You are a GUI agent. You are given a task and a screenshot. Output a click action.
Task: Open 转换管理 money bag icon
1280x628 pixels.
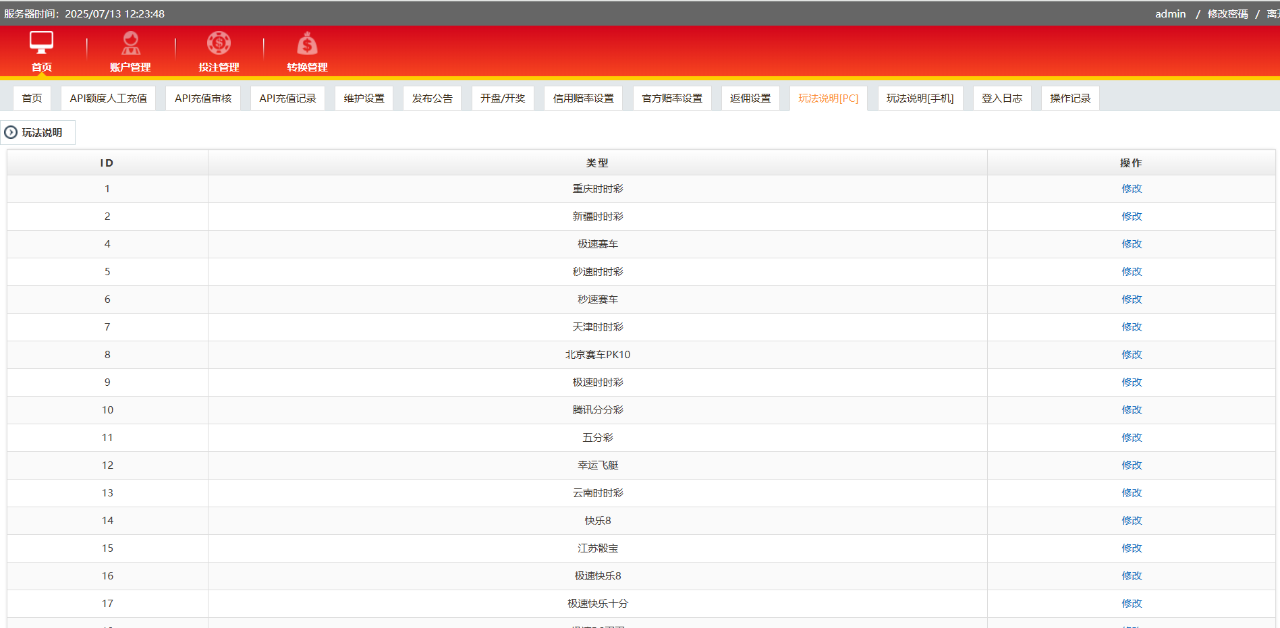(x=307, y=44)
